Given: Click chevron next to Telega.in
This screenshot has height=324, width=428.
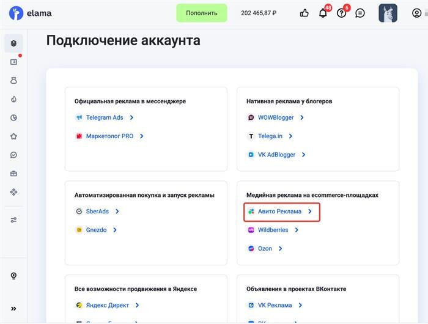Looking at the screenshot, I should [290, 136].
